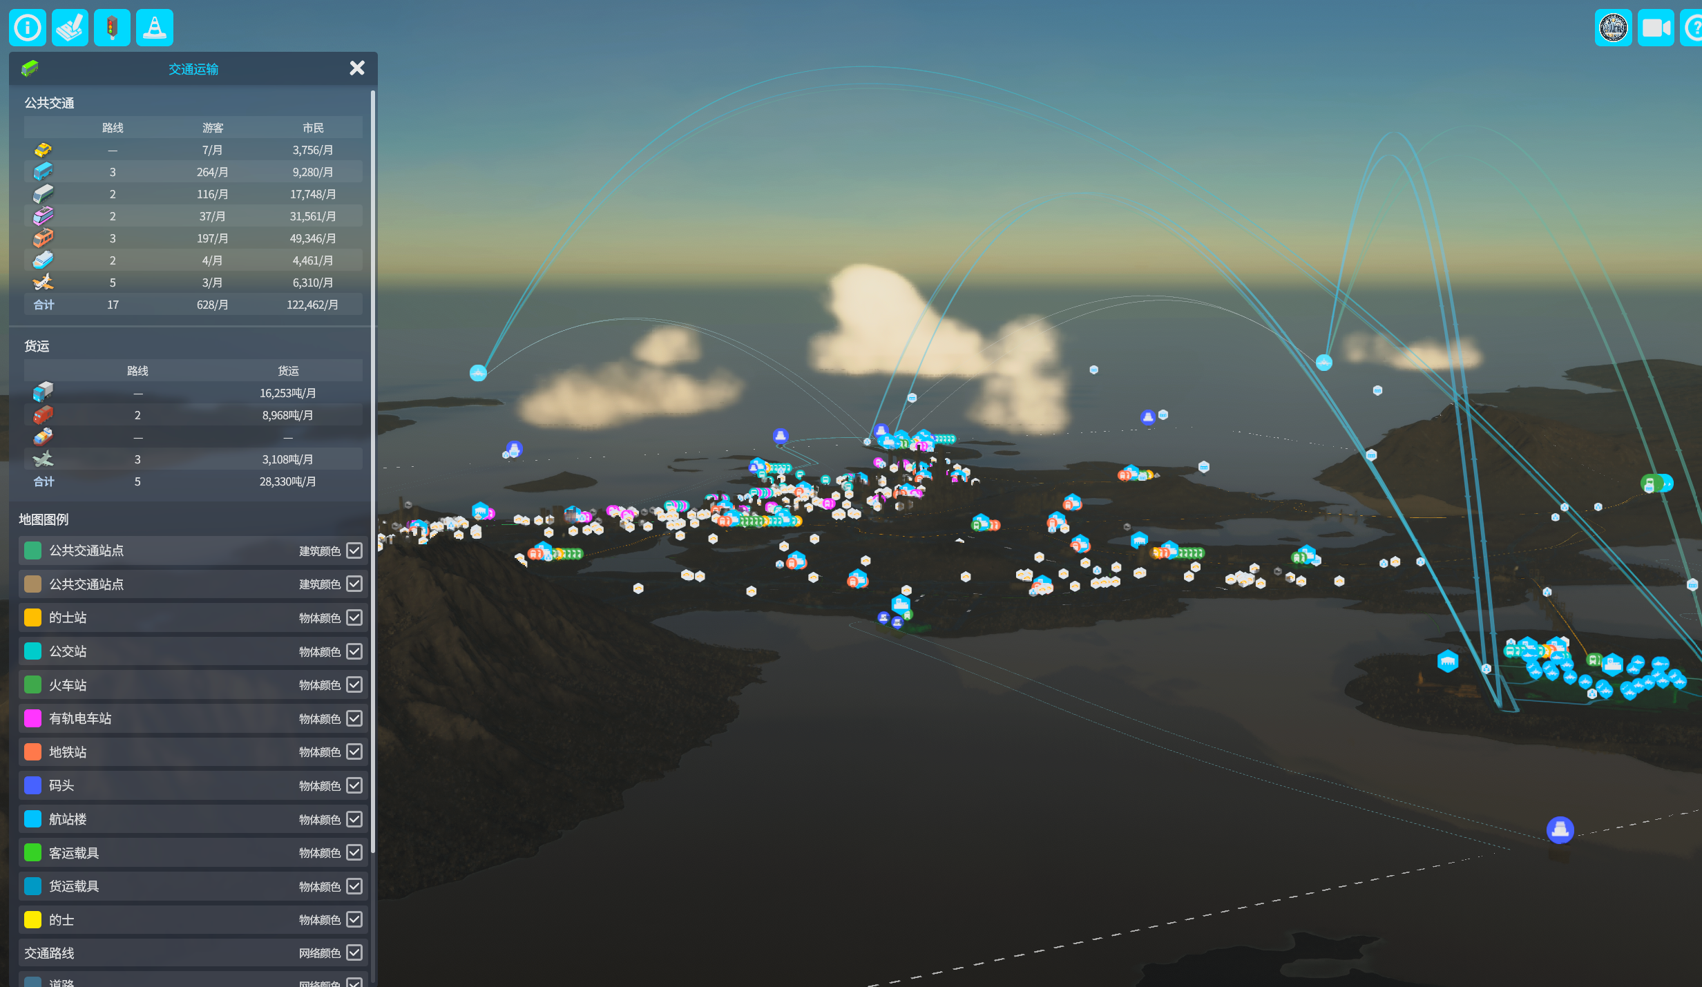Click the pink tram row icon

point(43,216)
